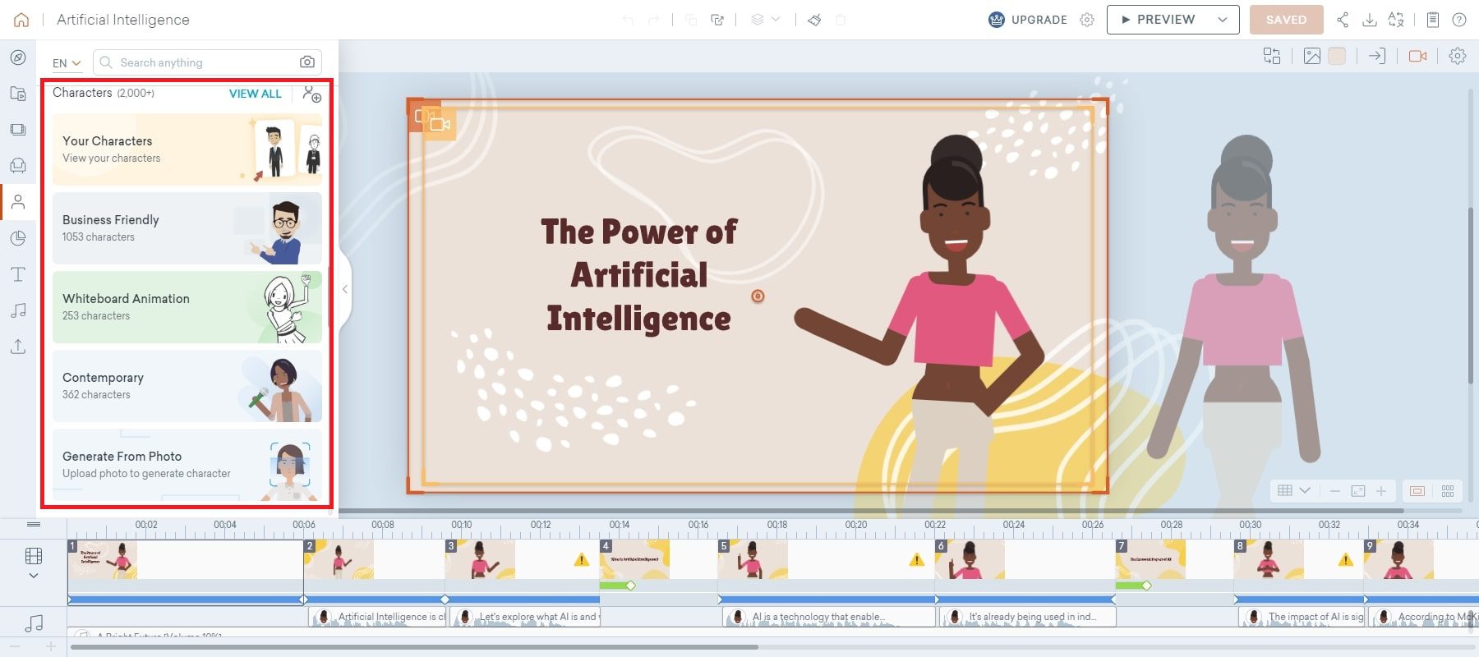The image size is (1479, 657).
Task: Collapse the library side panel
Action: (345, 289)
